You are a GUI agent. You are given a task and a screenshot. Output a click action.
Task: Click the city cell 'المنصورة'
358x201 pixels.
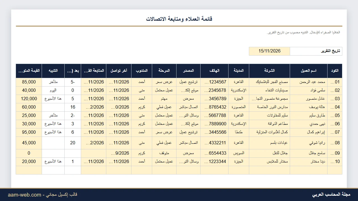[239, 107]
